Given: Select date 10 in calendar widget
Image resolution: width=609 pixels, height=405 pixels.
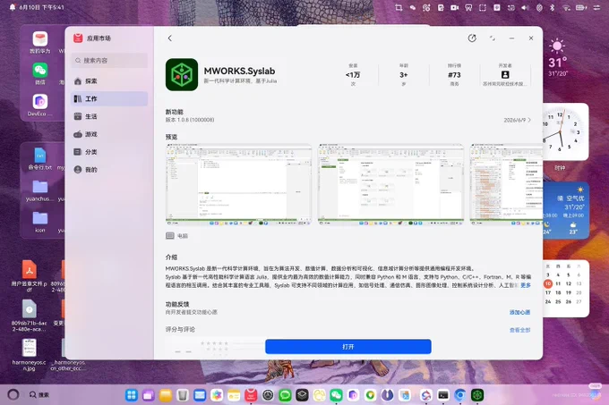Looking at the screenshot, I should click(x=547, y=283).
